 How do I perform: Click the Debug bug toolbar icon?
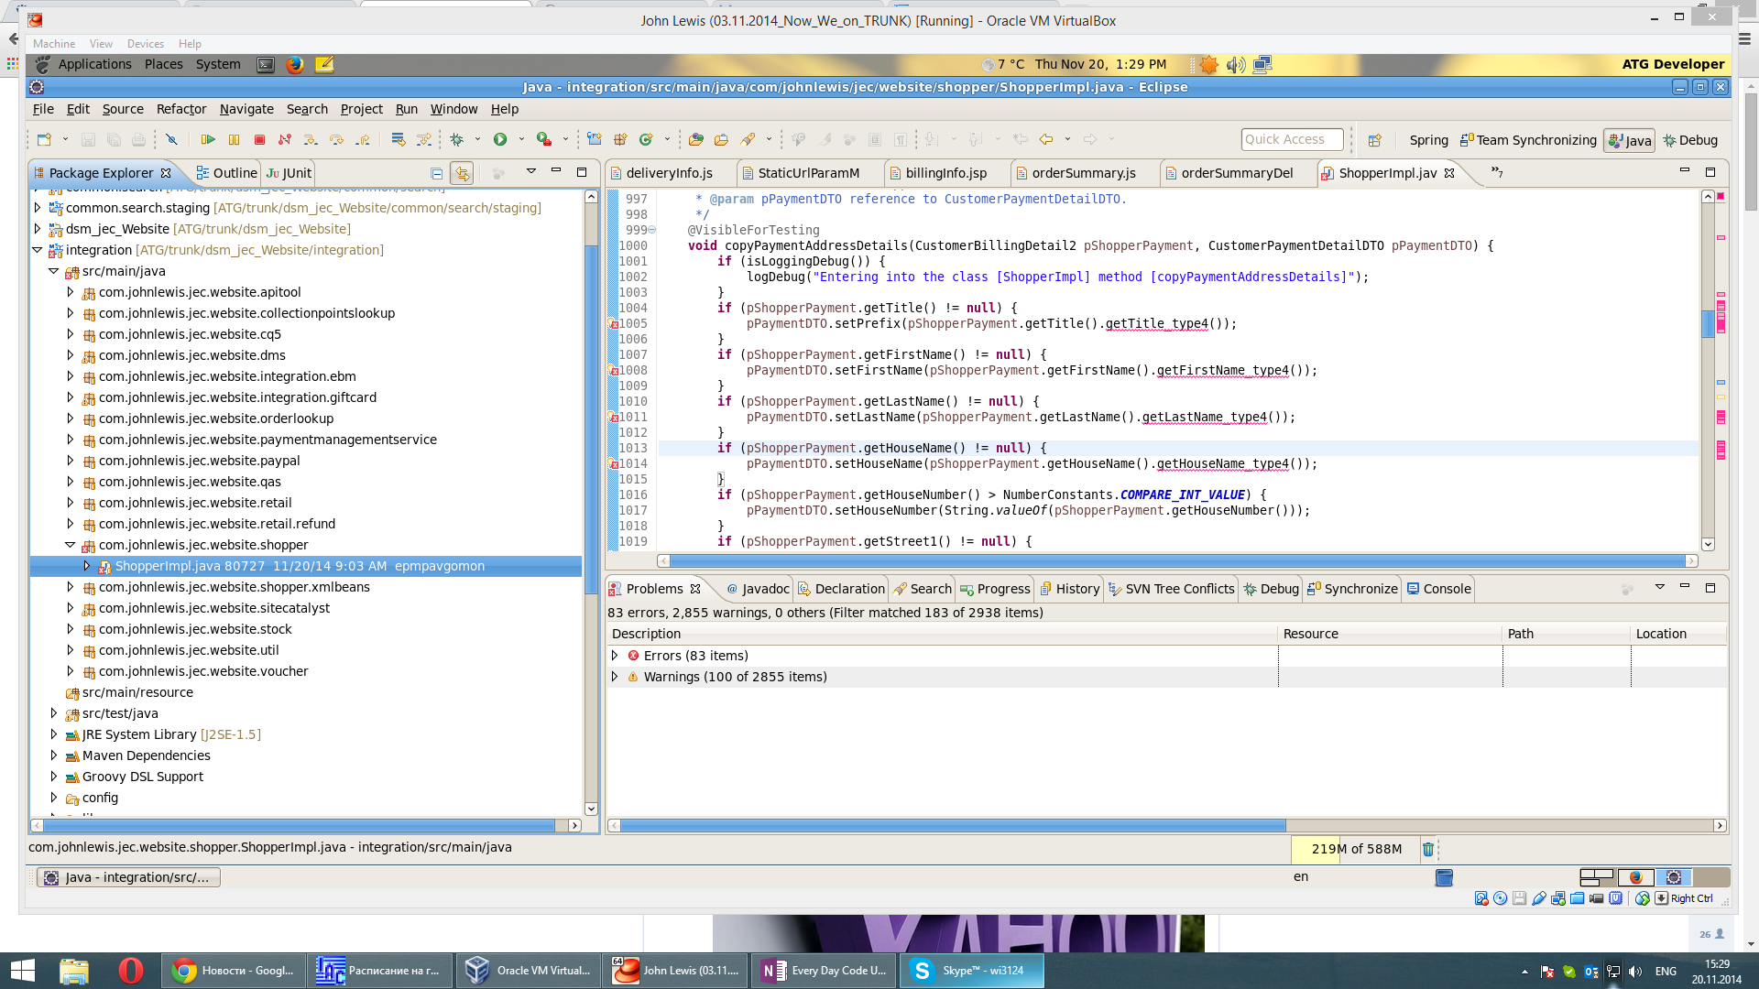pyautogui.click(x=457, y=139)
